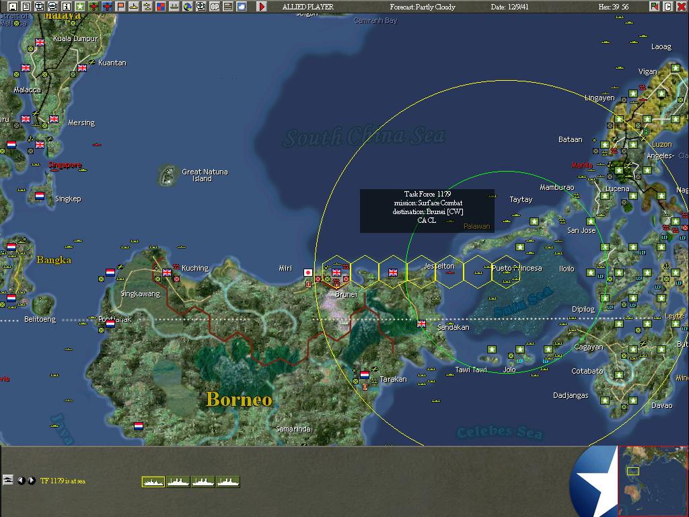Click the red end-turn play arrow
This screenshot has width=689, height=517.
(x=262, y=6)
